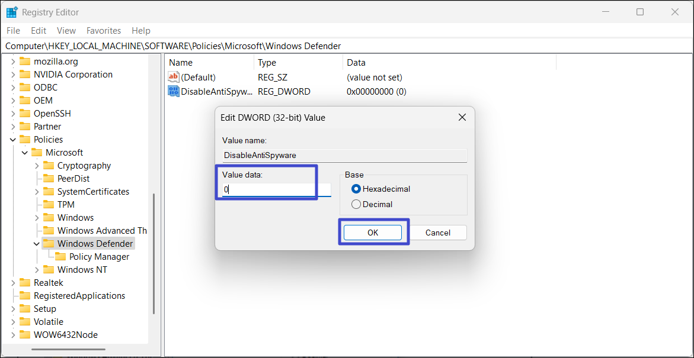
Task: Collapse the Microsoft key under Policies
Action: [25, 153]
